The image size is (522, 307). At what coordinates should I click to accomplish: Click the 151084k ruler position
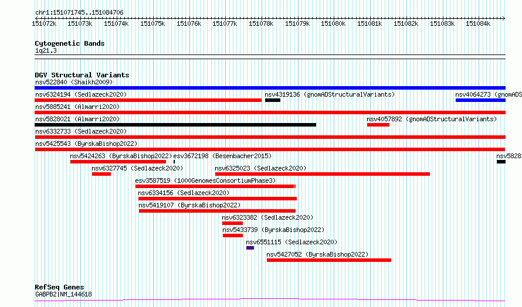tap(478, 23)
